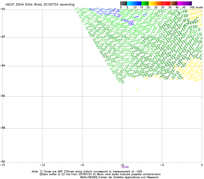Click the red 30-35 knots color band
Image resolution: width=204 pixels, height=179 pixels.
(x=167, y=3)
